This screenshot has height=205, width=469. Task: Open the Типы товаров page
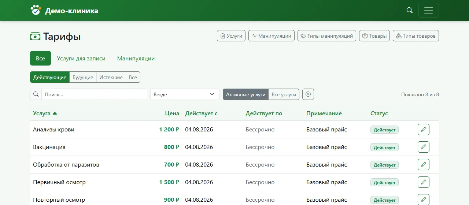tap(416, 36)
